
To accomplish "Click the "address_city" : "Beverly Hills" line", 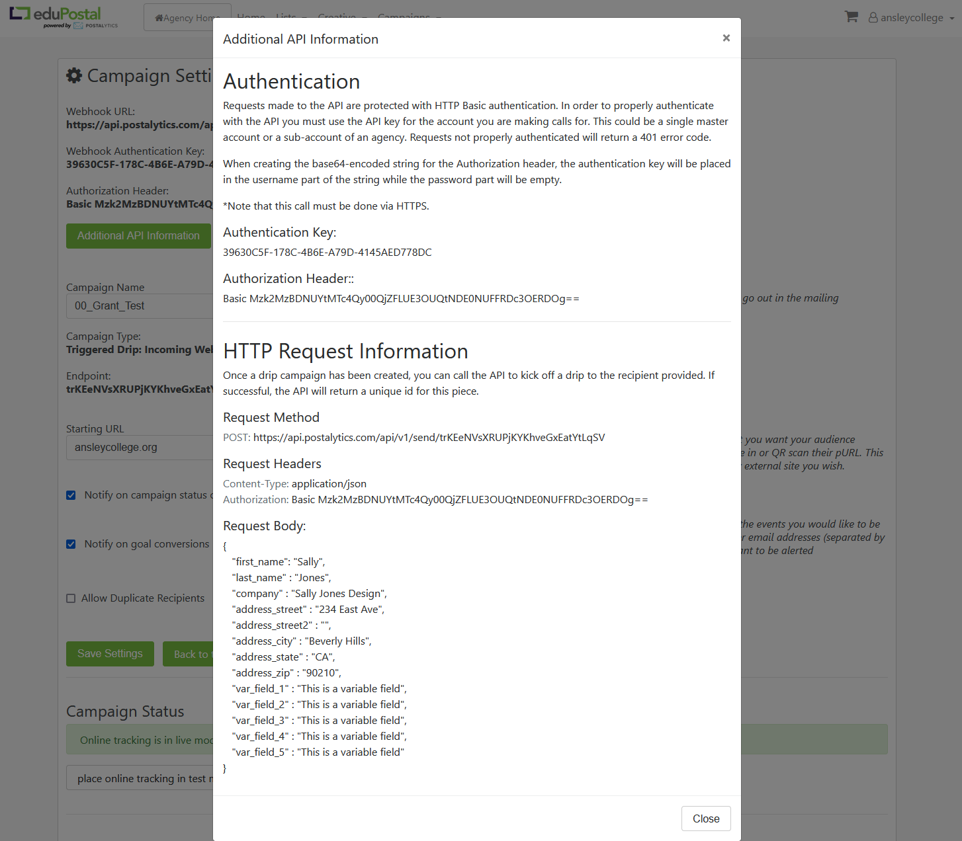I will coord(302,641).
